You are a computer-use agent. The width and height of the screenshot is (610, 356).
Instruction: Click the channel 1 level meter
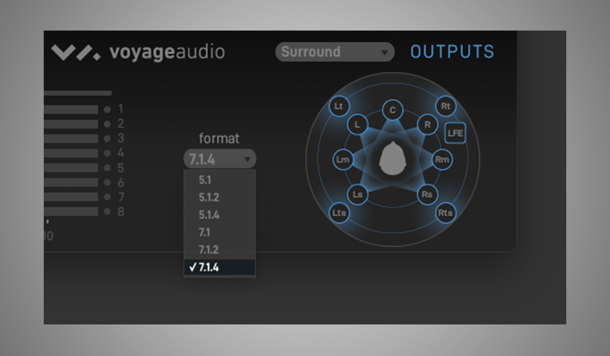tap(71, 109)
